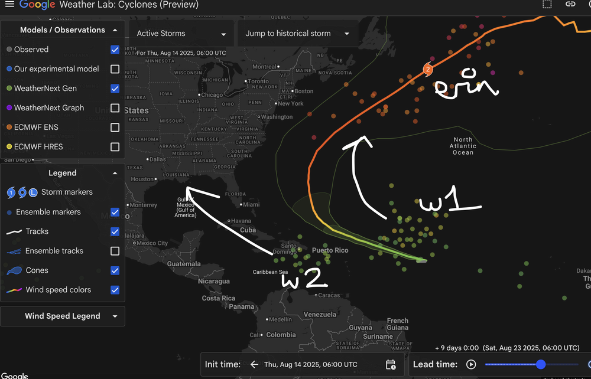Click the category 2 storm marker
The width and height of the screenshot is (591, 379).
click(427, 69)
